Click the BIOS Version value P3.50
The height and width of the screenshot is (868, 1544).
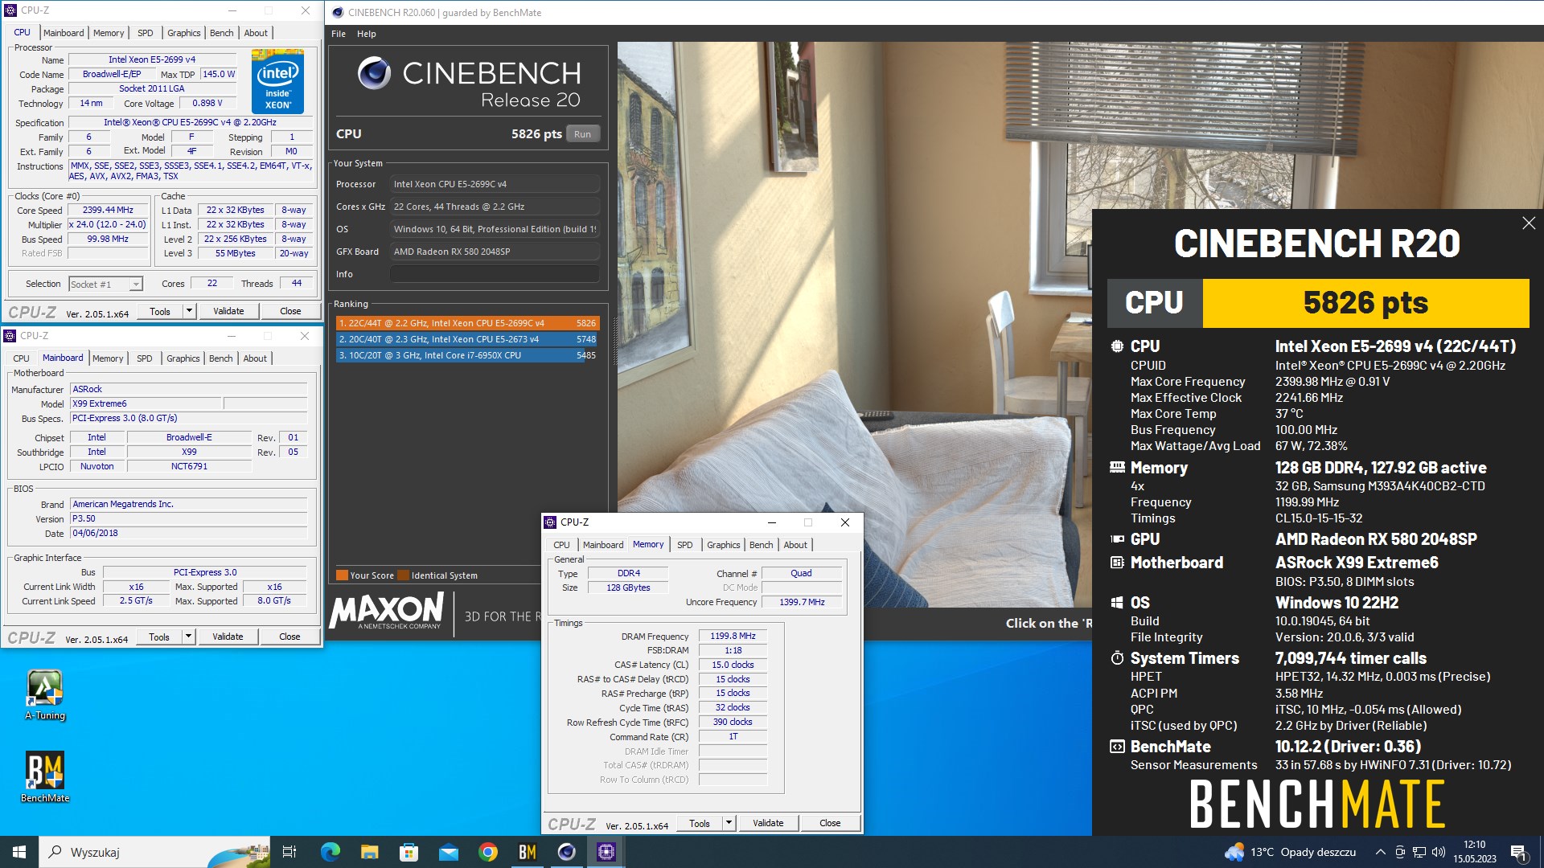pyautogui.click(x=188, y=519)
